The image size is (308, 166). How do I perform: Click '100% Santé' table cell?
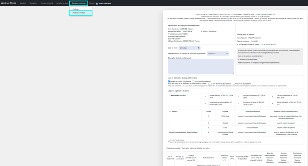pyautogui.click(x=225, y=116)
